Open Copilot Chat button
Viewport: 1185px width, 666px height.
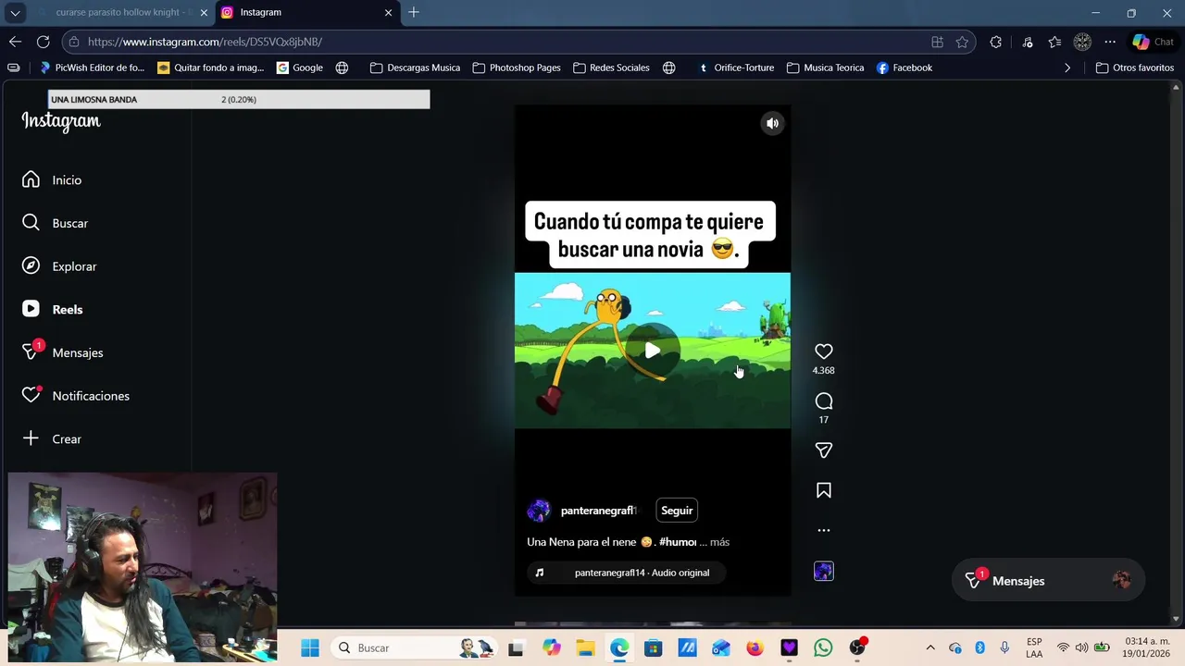point(1154,42)
